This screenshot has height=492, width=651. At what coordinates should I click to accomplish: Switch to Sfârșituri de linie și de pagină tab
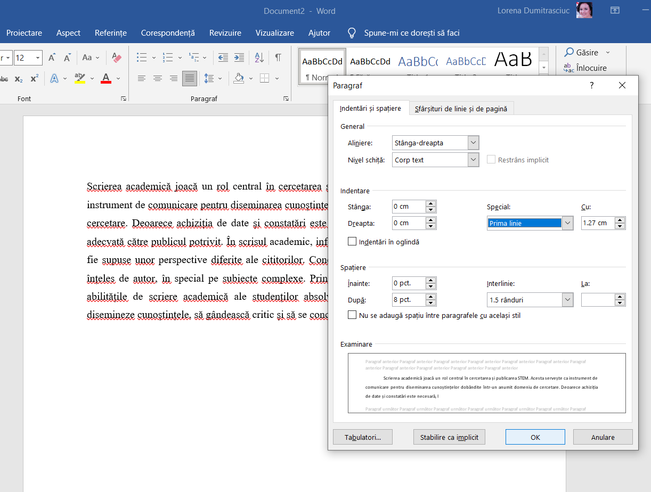[x=461, y=109]
